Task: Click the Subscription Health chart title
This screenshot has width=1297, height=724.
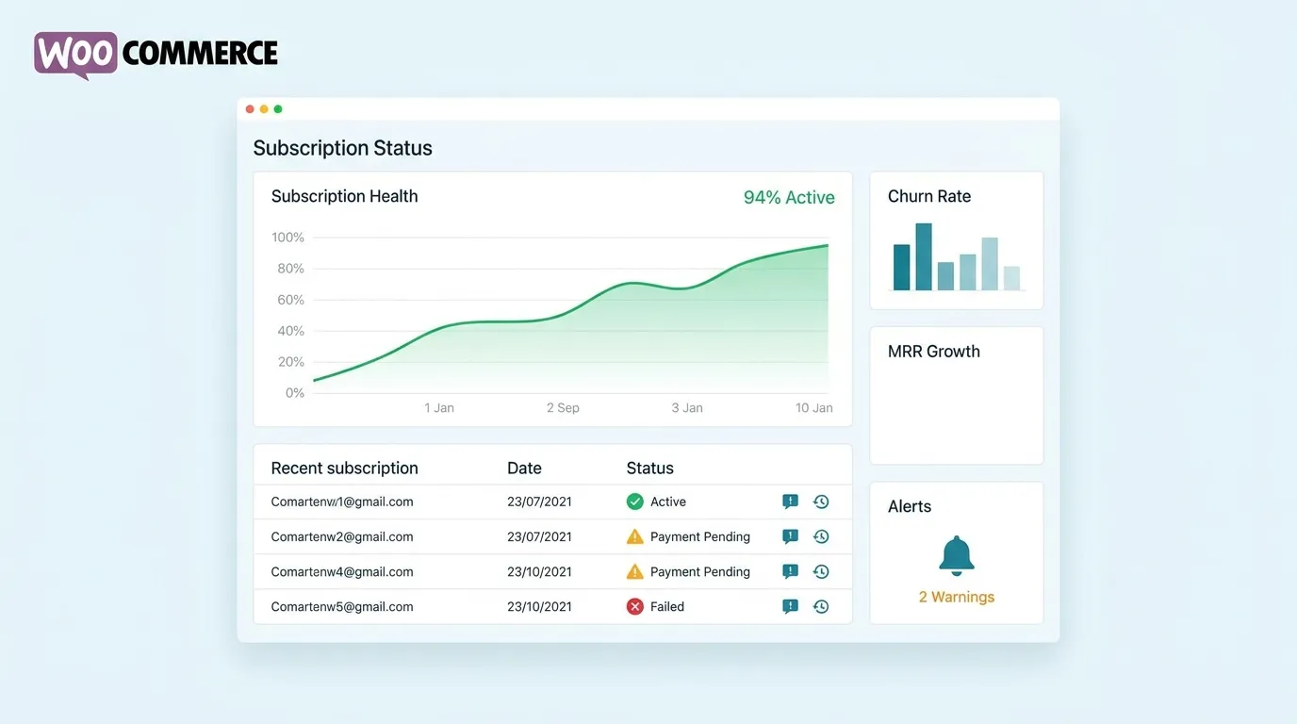Action: click(x=344, y=196)
